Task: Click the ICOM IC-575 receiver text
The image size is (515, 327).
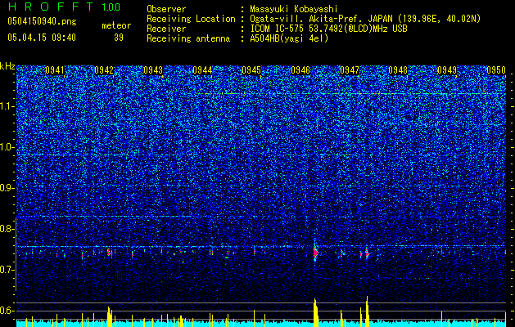Action: (328, 29)
